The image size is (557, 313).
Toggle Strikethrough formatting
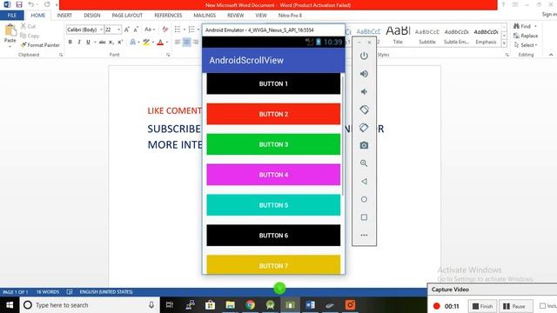point(102,43)
